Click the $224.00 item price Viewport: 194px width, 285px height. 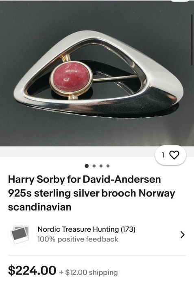point(32,270)
